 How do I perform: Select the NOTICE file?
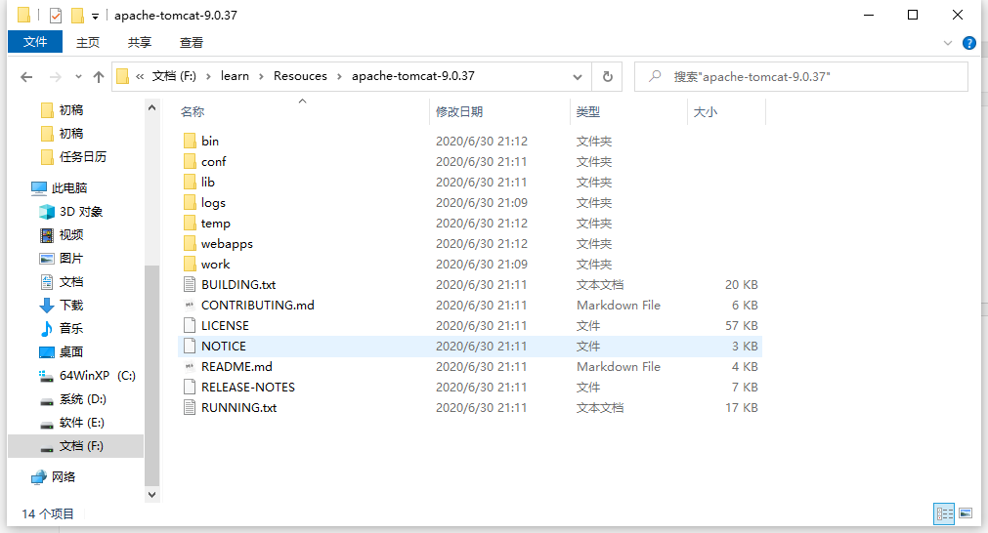pyautogui.click(x=470, y=347)
